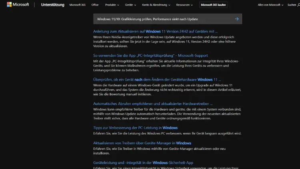Open Geräteleistung und -integrität link

pos(143,163)
